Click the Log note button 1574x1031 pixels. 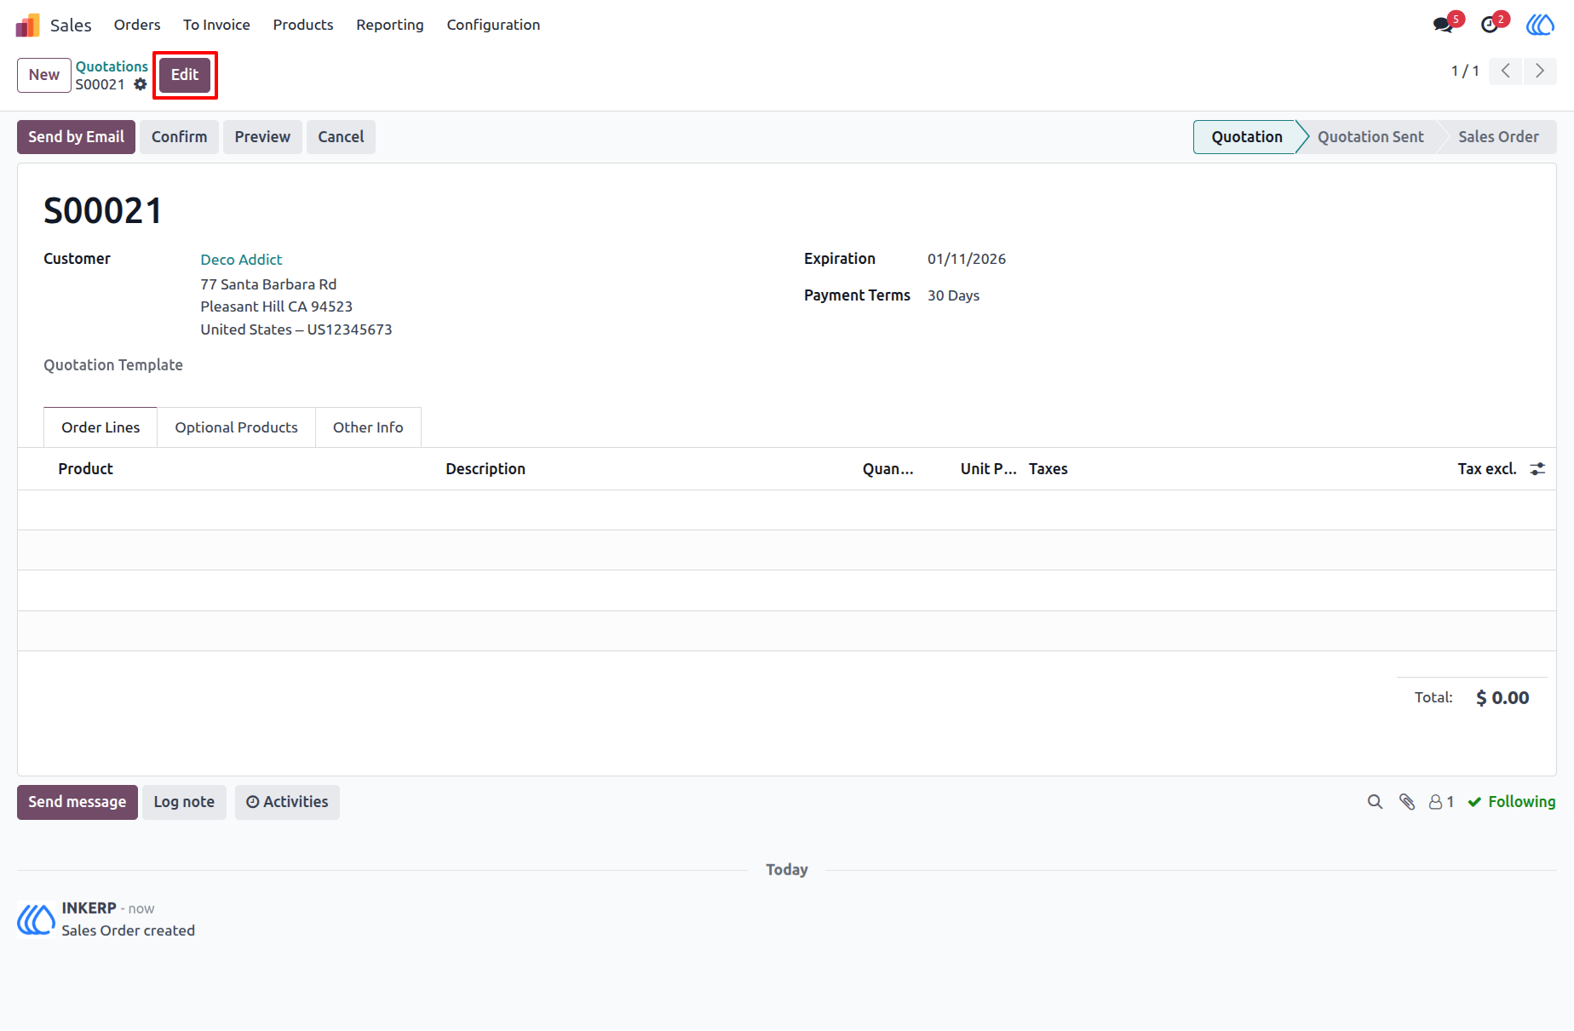tap(184, 802)
